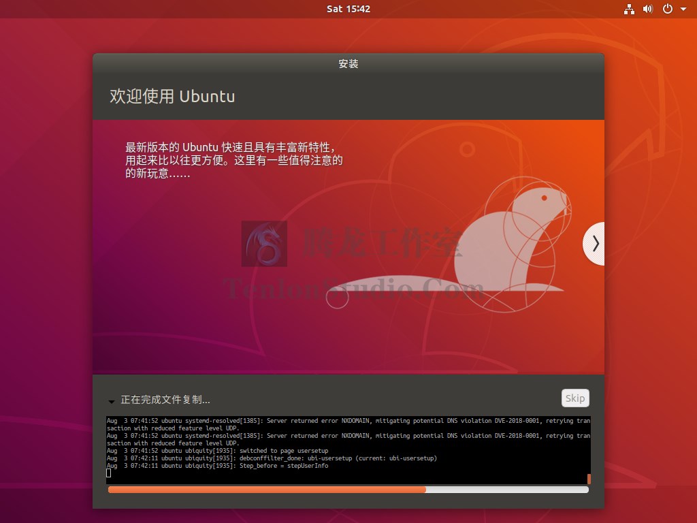Advance slideshow with the next arrow
The image size is (697, 523).
594,244
